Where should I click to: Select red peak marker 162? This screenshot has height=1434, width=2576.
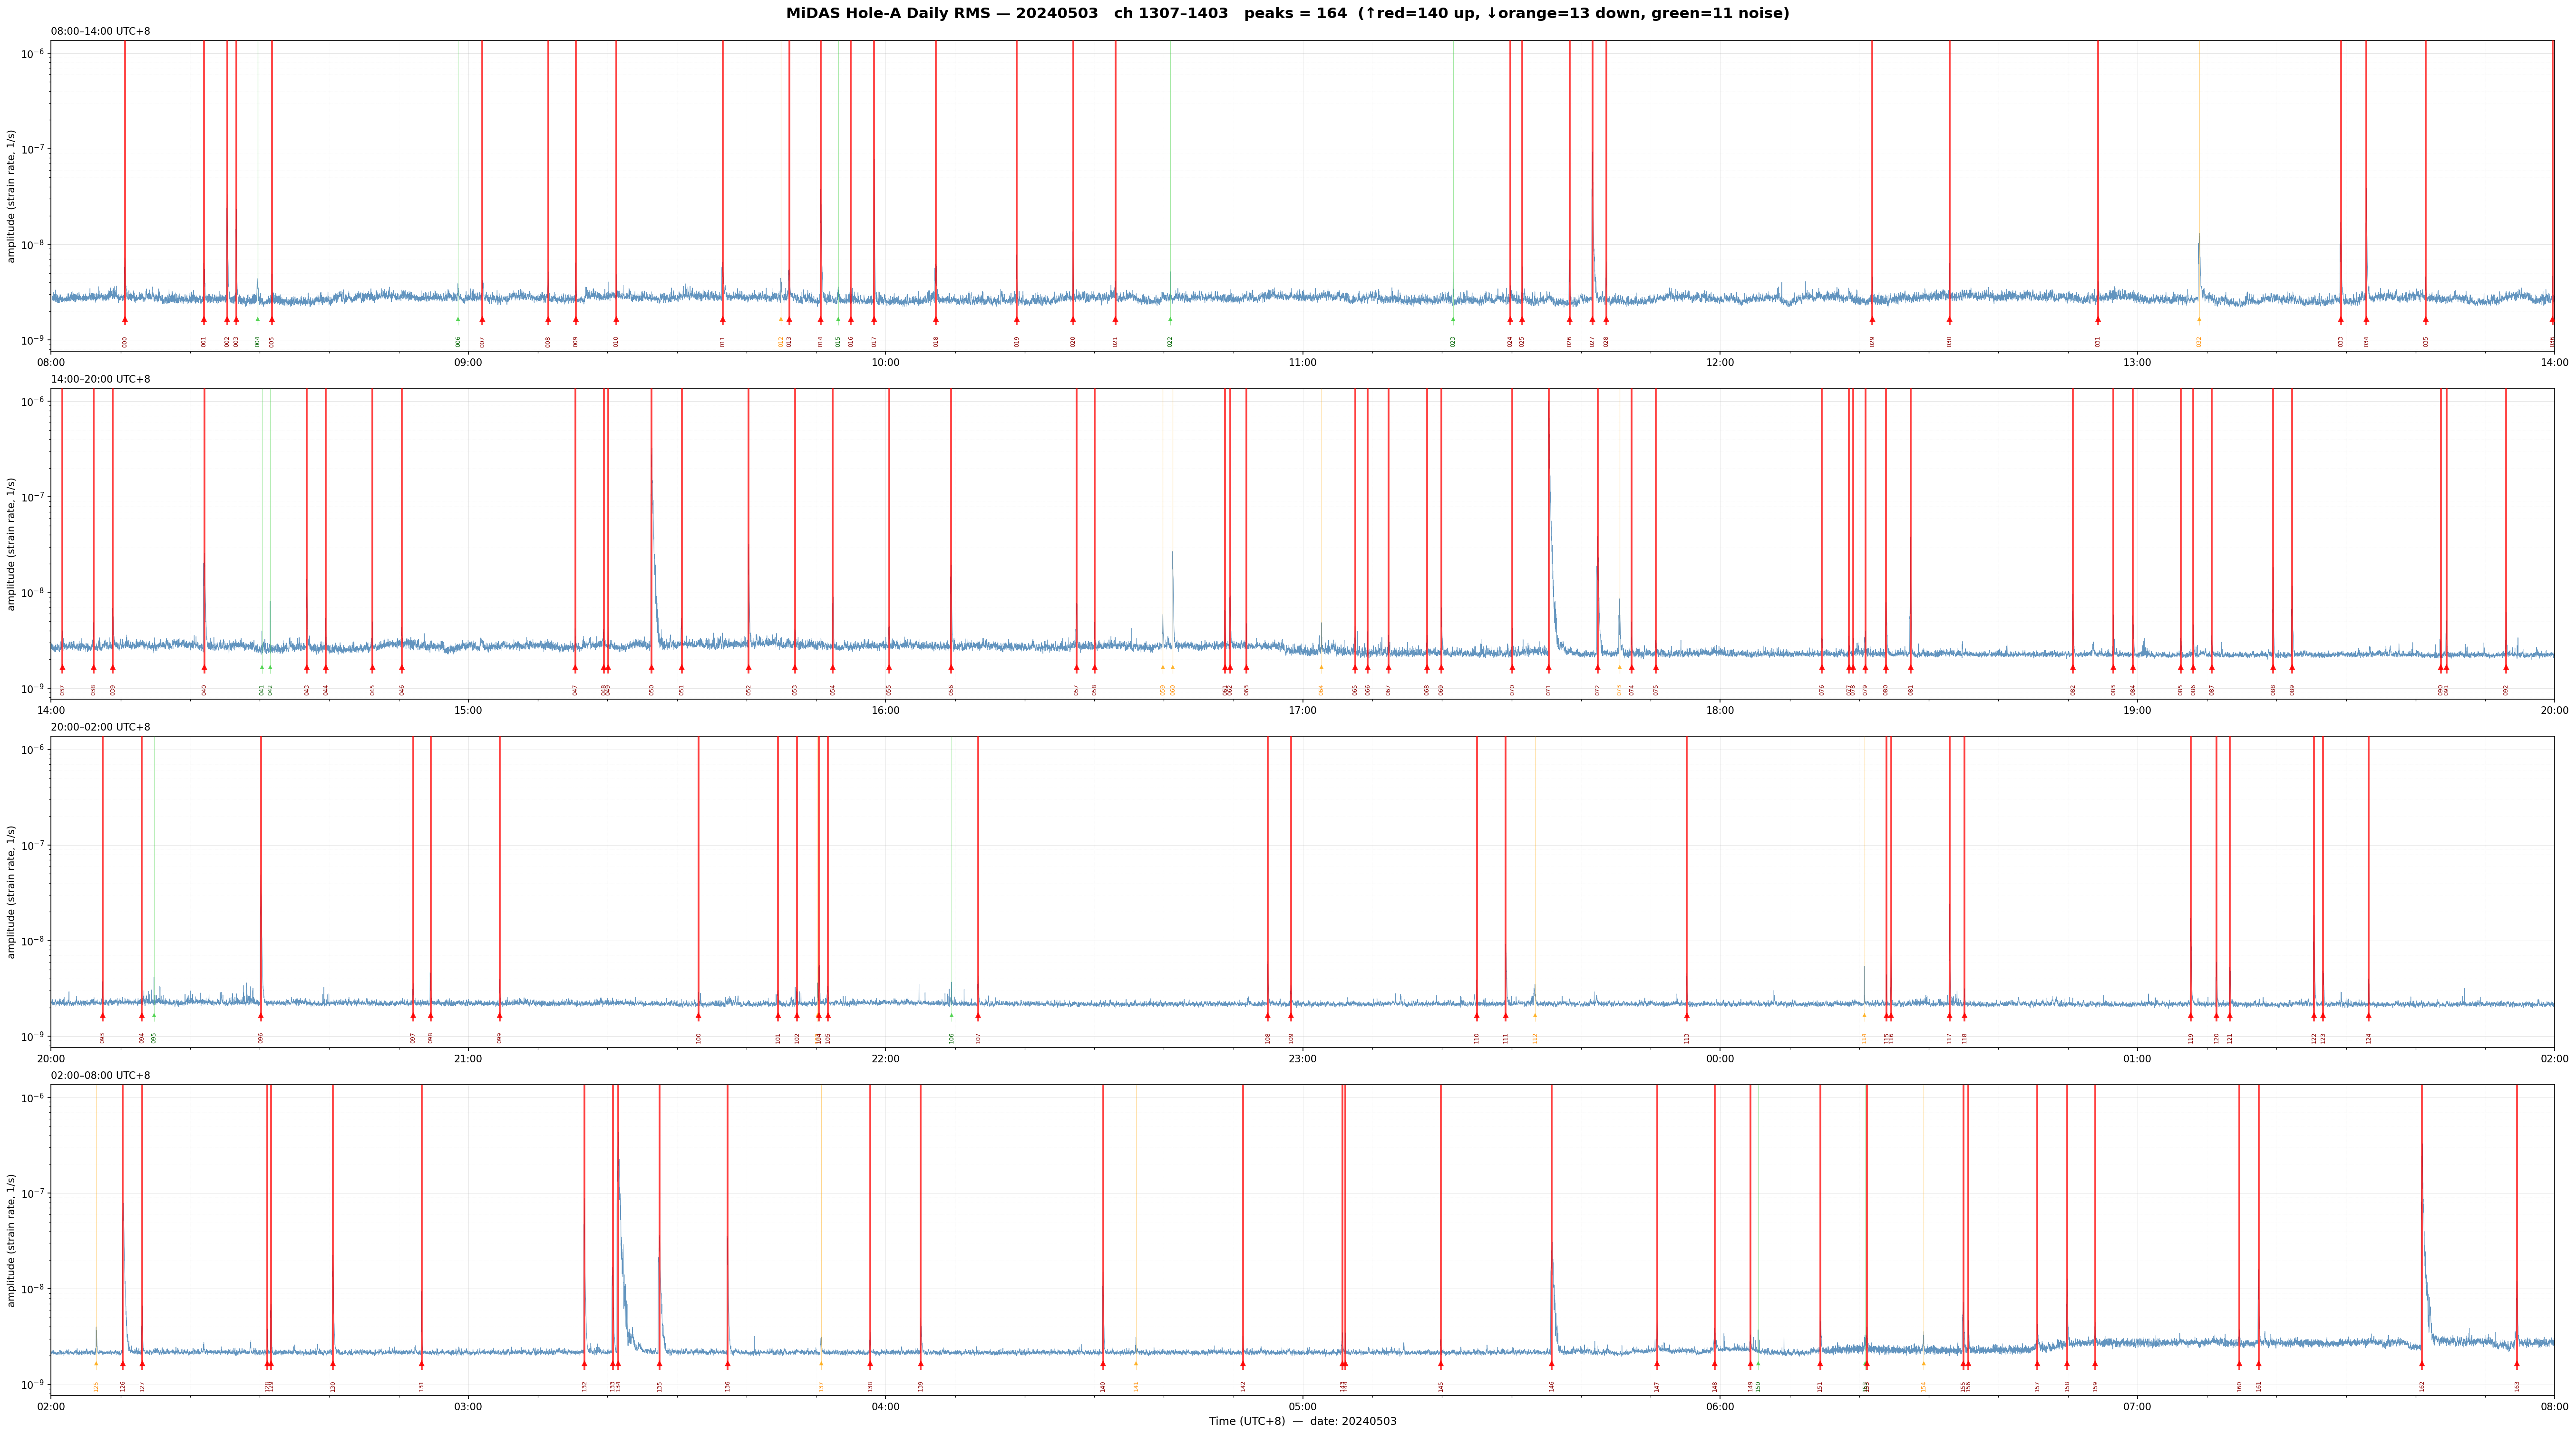(x=2422, y=1364)
